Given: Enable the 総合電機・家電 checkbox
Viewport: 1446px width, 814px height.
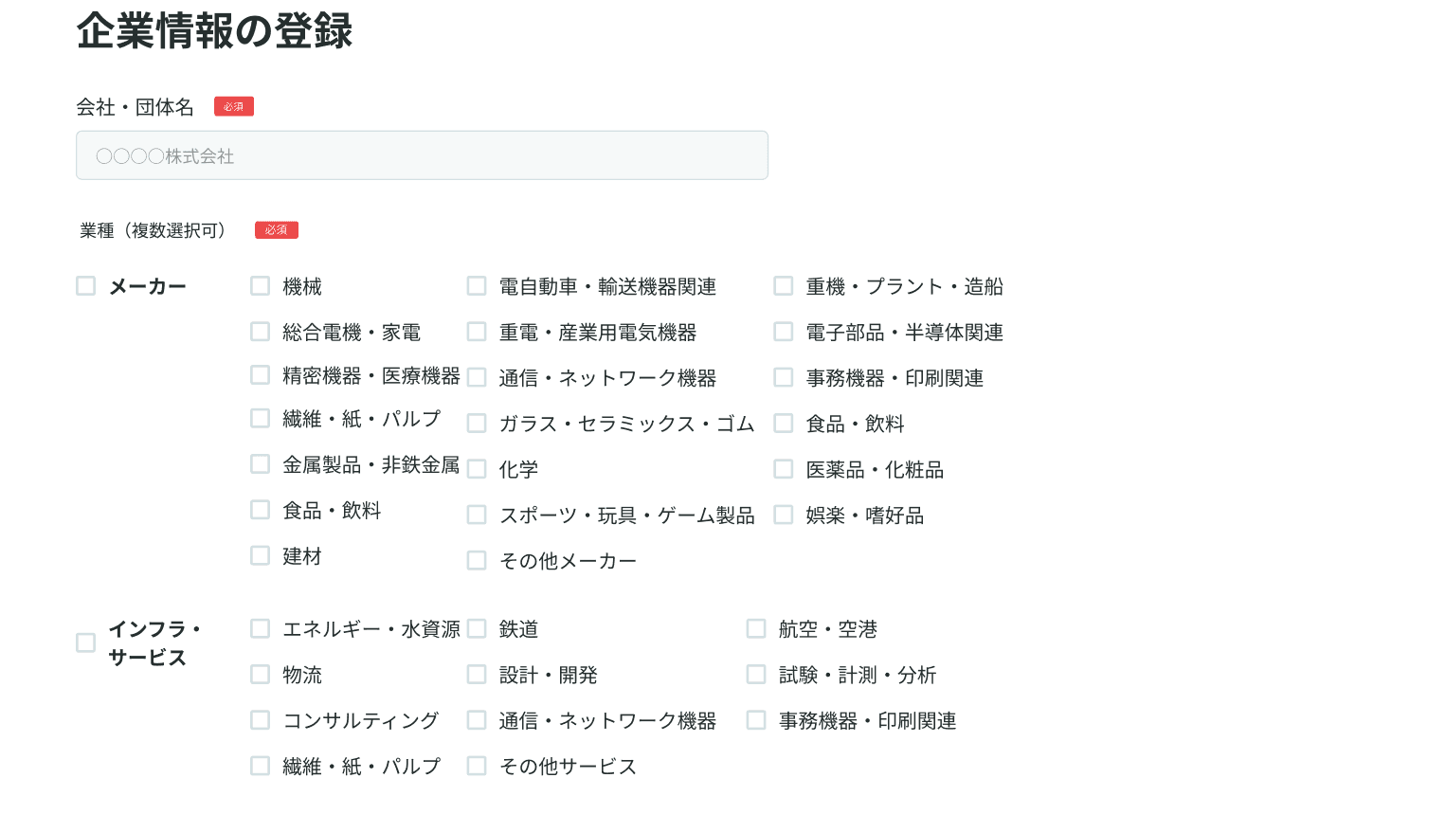Looking at the screenshot, I should click(x=260, y=331).
